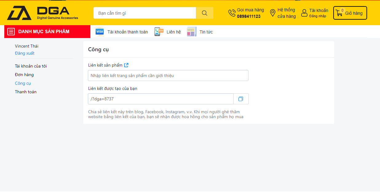The width and height of the screenshot is (380, 193).
Task: Select Công cụ in sidebar
Action: 23,83
